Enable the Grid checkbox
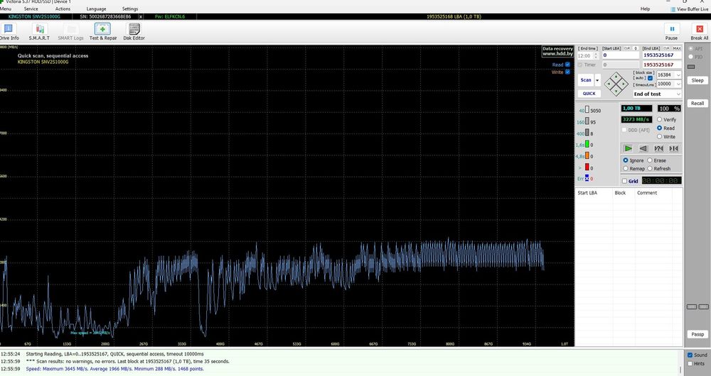Screen dimensions: 711x376 click(624, 181)
